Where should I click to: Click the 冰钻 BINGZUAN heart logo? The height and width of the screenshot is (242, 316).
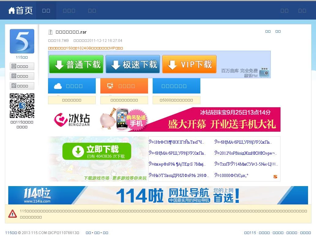(72, 119)
